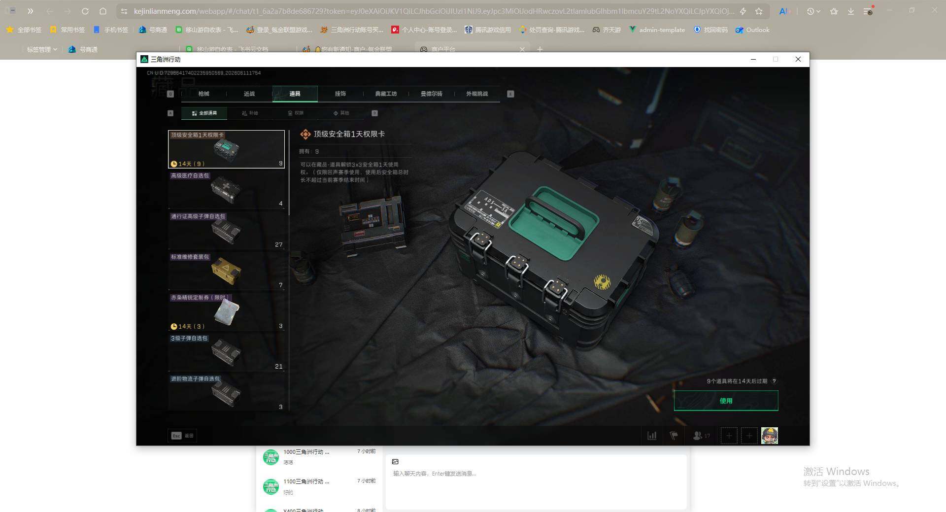Bookmark this page with the star icon
This screenshot has height=512, width=946.
759,11
